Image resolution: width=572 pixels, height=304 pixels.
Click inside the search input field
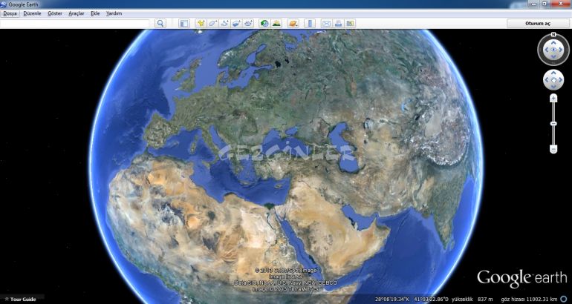(x=75, y=23)
